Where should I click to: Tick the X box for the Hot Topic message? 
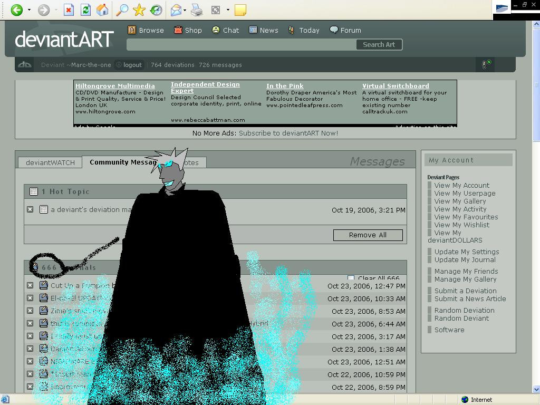[x=30, y=209]
